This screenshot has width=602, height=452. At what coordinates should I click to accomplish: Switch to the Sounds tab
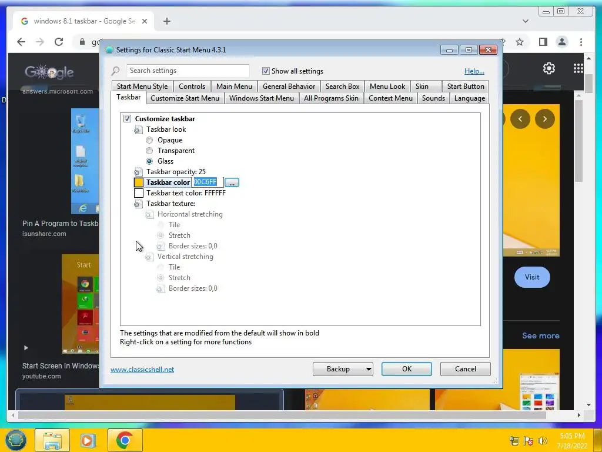tap(433, 98)
